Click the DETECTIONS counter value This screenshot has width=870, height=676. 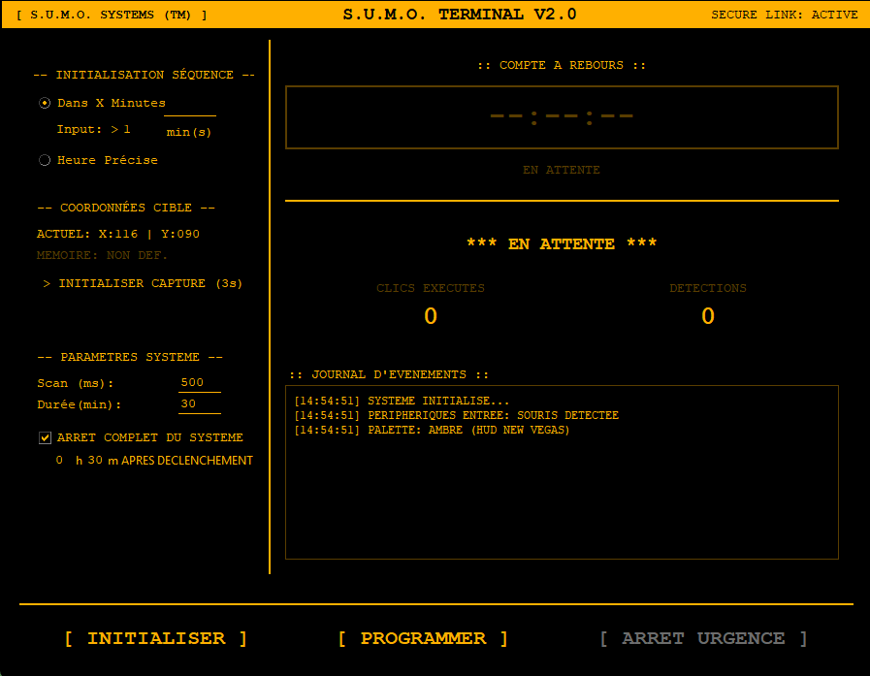click(708, 316)
